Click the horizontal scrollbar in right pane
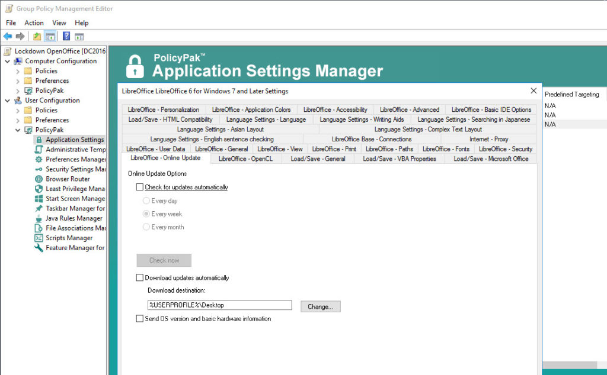Image resolution: width=607 pixels, height=375 pixels. pyautogui.click(x=570, y=365)
